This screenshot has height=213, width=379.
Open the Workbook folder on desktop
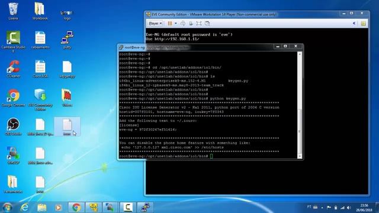[x=40, y=11]
